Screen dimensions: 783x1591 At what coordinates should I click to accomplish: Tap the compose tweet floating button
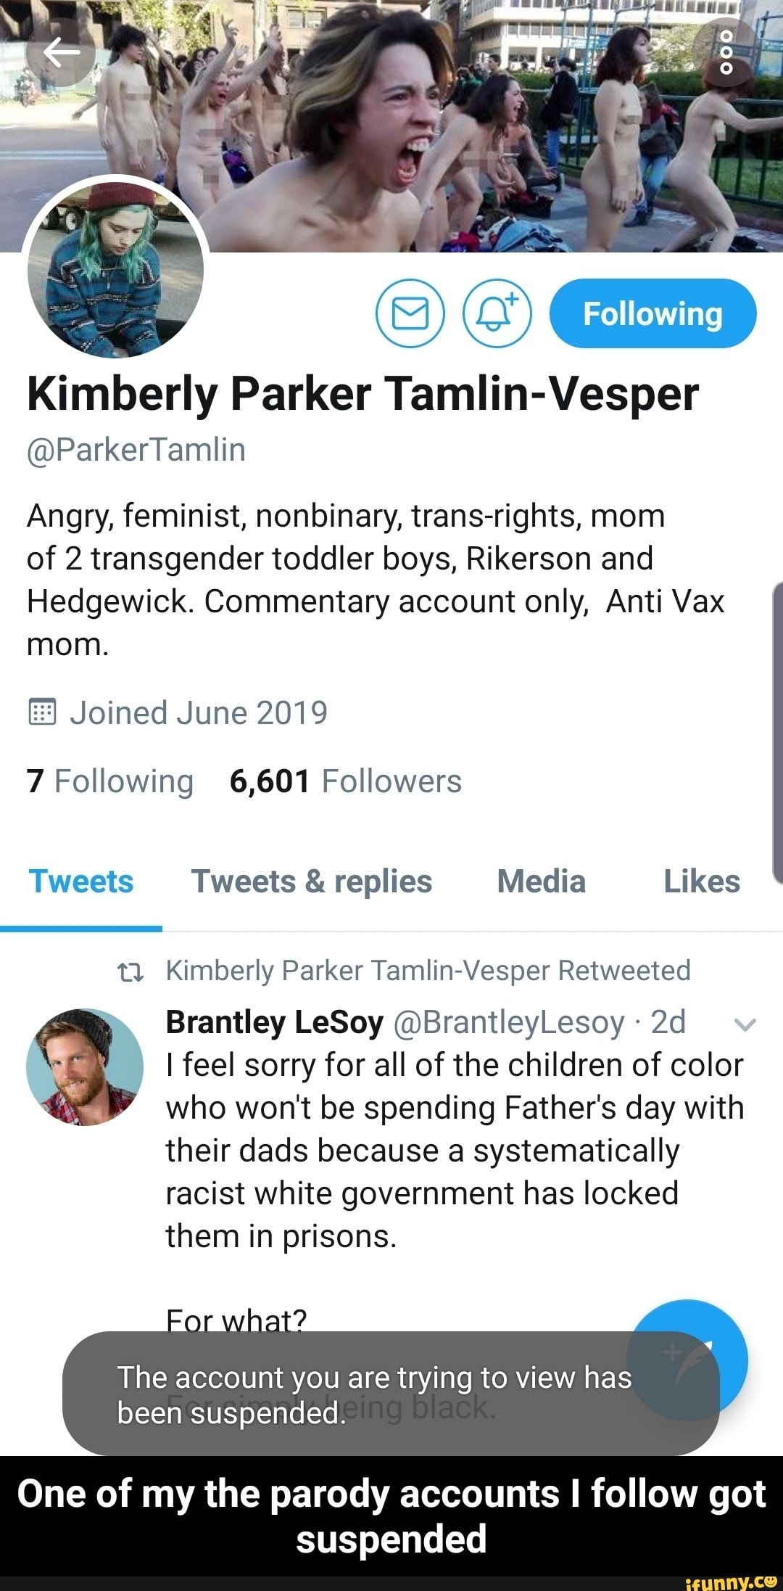[x=689, y=1357]
